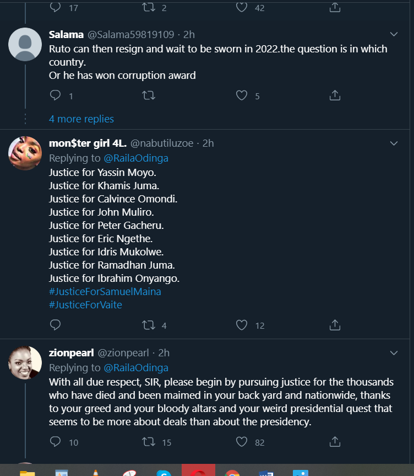The height and width of the screenshot is (476, 414).
Task: Open zionpearl tweet's dropdown chevron
Action: (394, 353)
